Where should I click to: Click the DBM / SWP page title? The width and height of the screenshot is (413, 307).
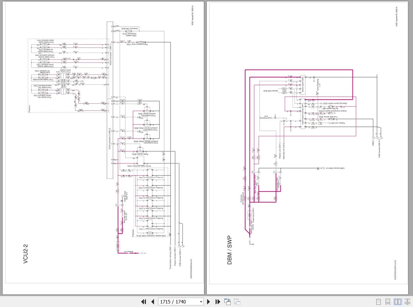[229, 250]
